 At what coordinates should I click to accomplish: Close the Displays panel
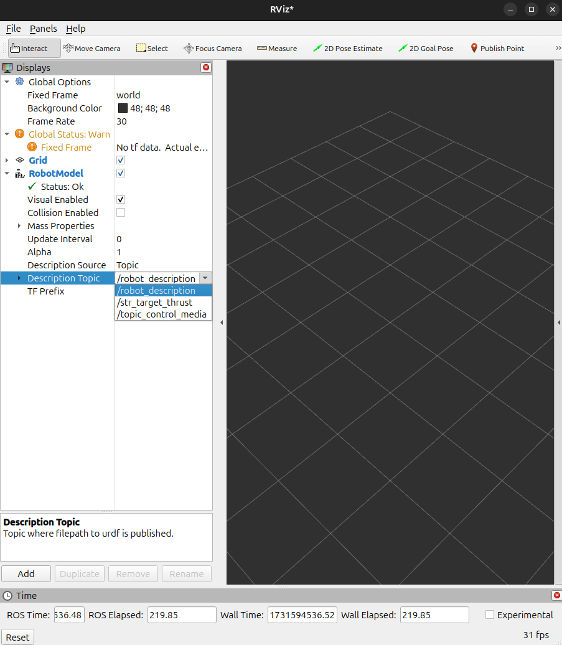click(206, 67)
